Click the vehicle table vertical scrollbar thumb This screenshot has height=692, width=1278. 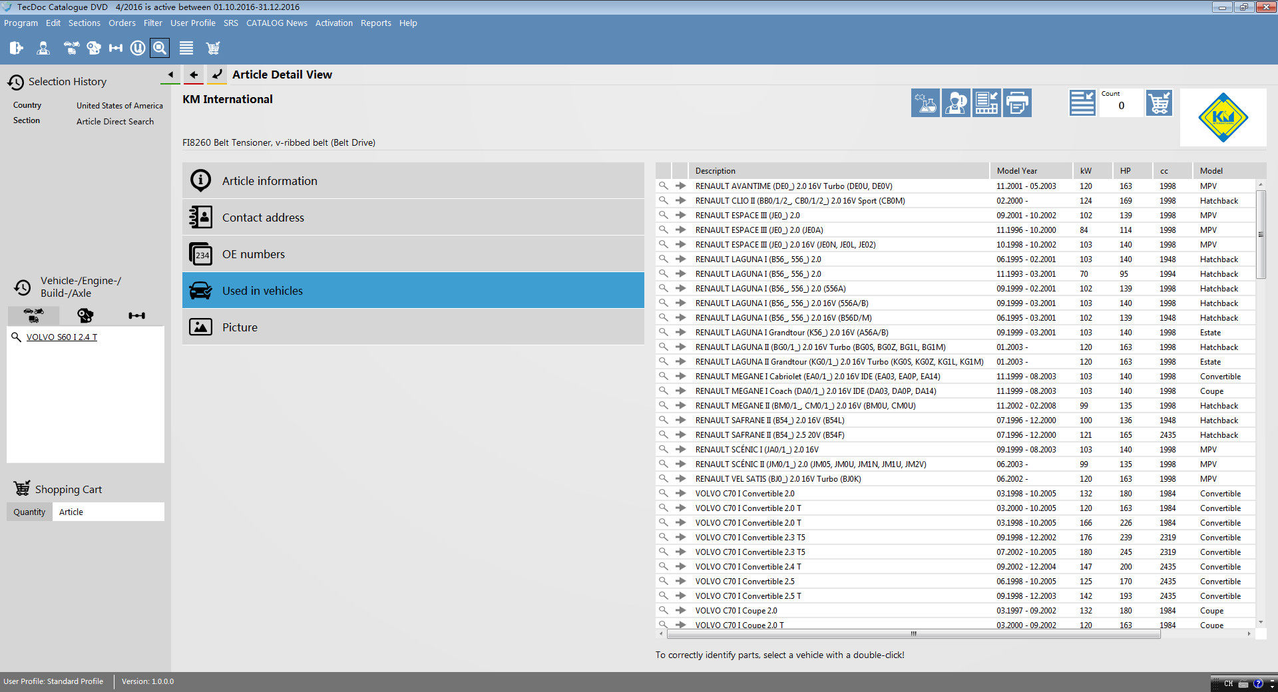tap(1261, 234)
